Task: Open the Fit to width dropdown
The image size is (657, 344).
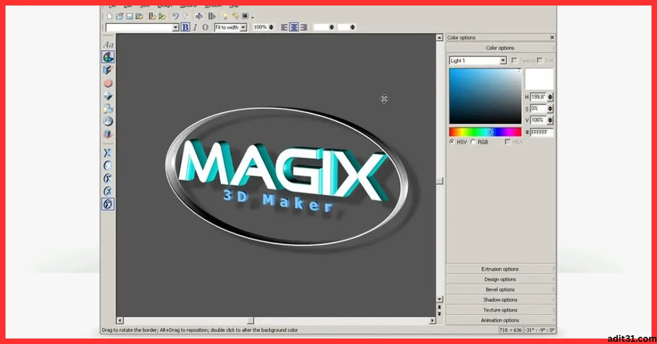Action: click(x=243, y=27)
